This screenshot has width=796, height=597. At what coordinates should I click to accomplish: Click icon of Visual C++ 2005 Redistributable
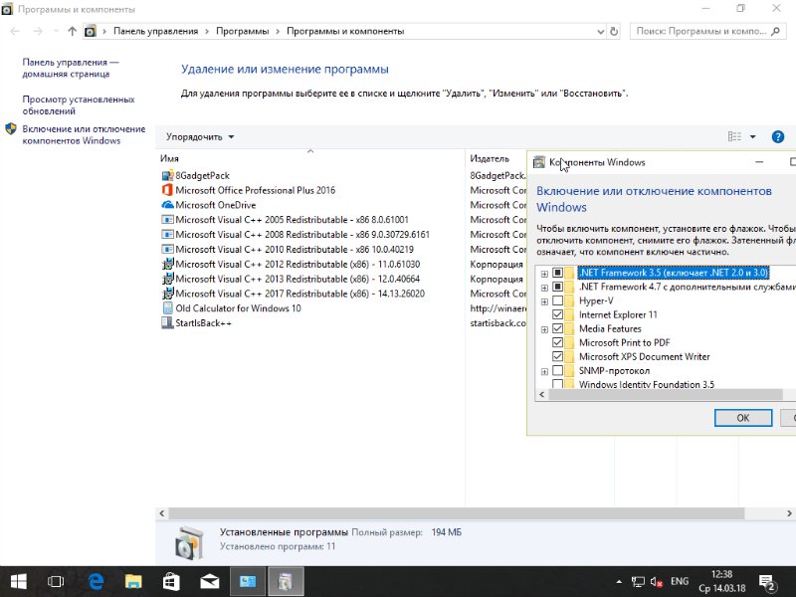click(x=167, y=220)
